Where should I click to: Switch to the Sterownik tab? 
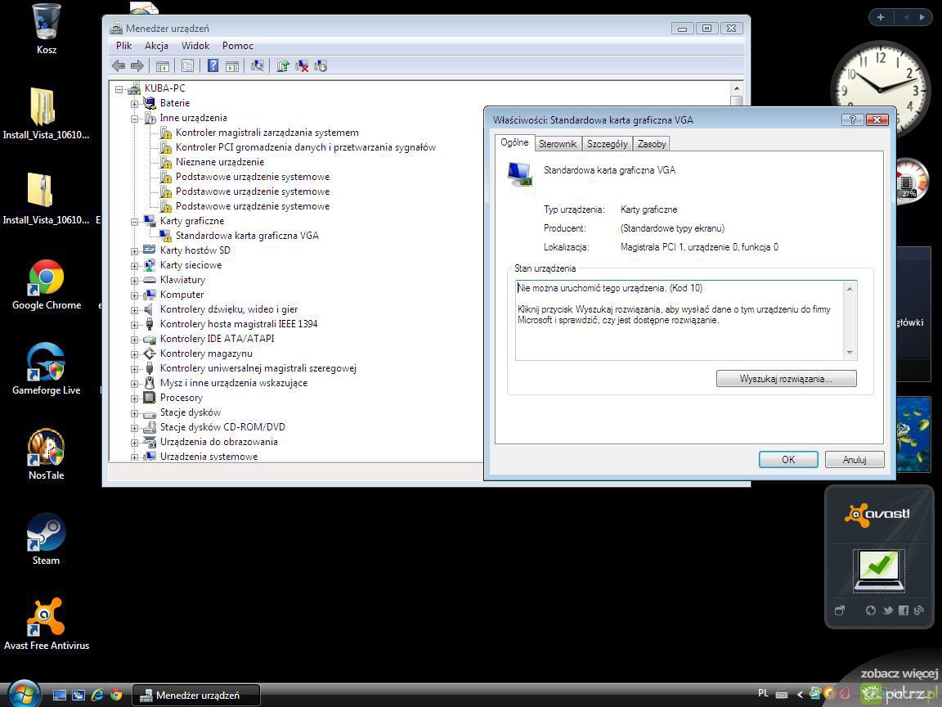(558, 144)
